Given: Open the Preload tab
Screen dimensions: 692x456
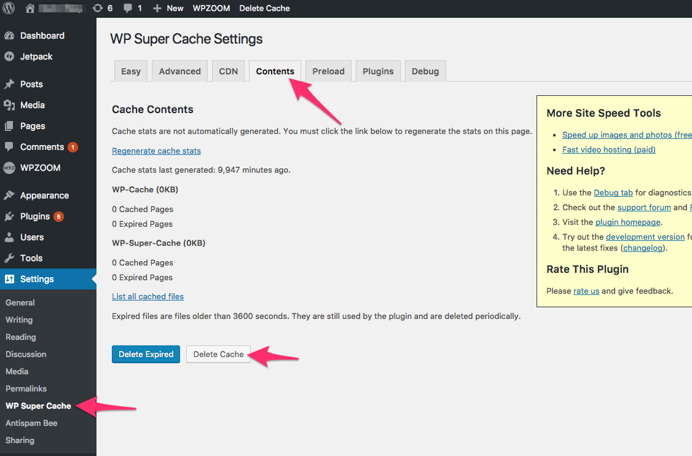Looking at the screenshot, I should point(328,71).
